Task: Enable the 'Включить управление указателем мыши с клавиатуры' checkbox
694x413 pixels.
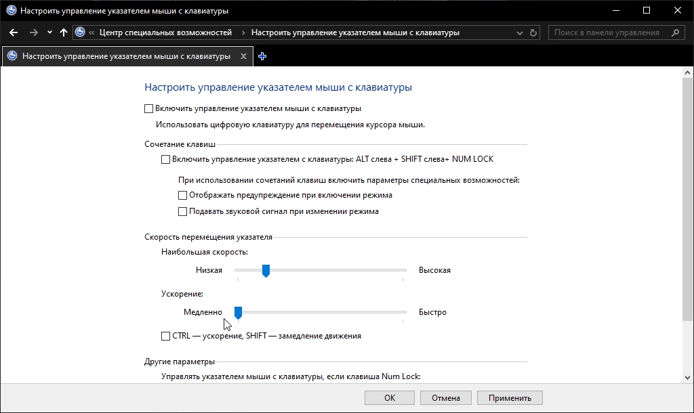Action: [x=149, y=108]
